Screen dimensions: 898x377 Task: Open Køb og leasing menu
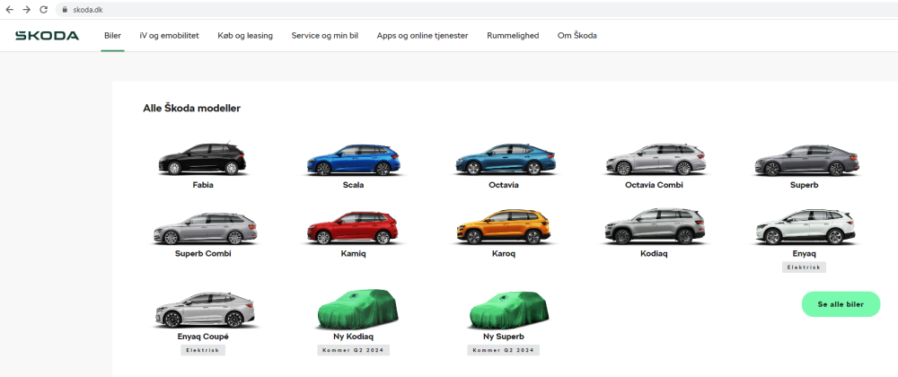click(245, 36)
